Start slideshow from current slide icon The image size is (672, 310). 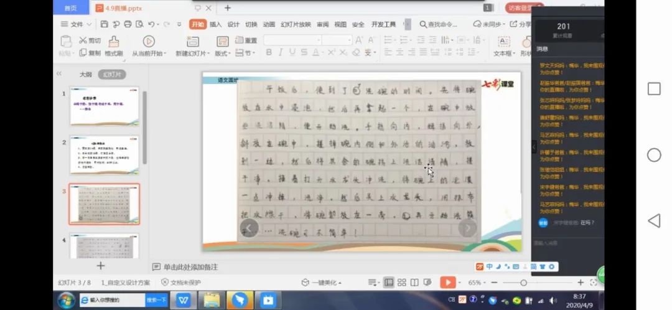pos(149,41)
